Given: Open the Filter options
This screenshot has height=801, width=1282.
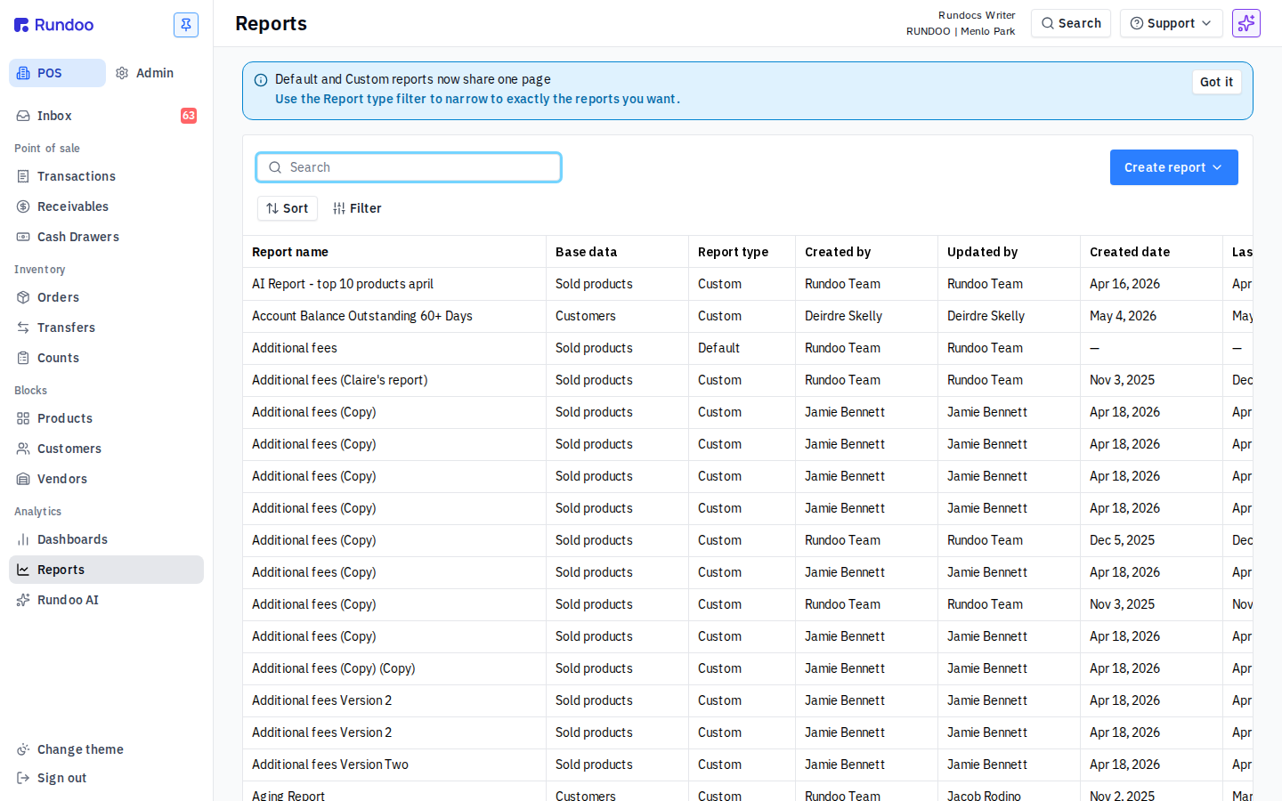Looking at the screenshot, I should pyautogui.click(x=357, y=208).
